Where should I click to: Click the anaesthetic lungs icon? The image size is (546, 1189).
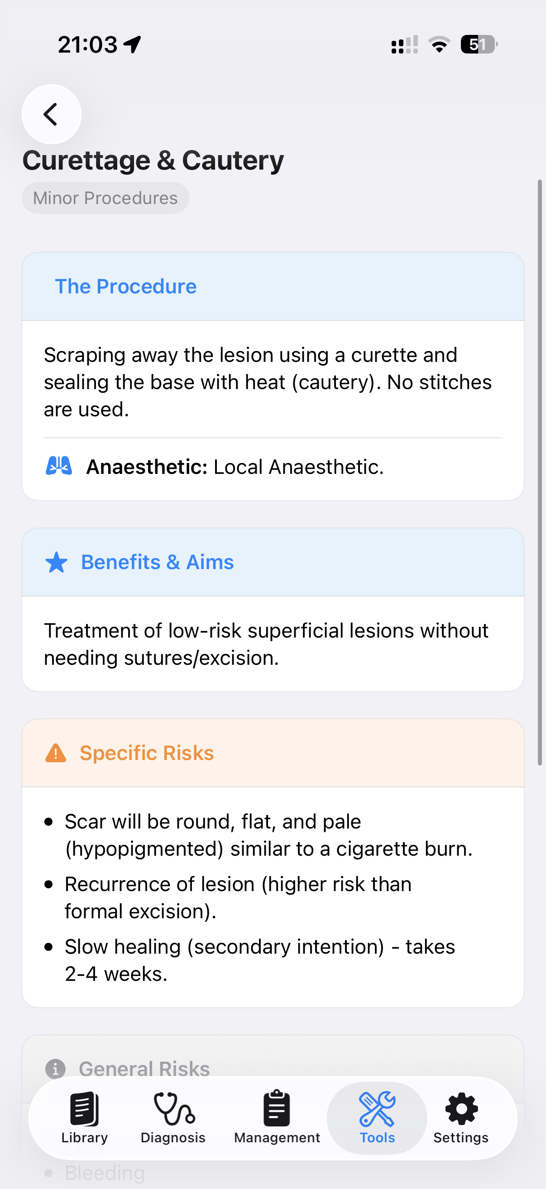[58, 466]
